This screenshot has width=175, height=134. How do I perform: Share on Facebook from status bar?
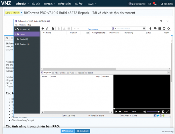coord(155,115)
